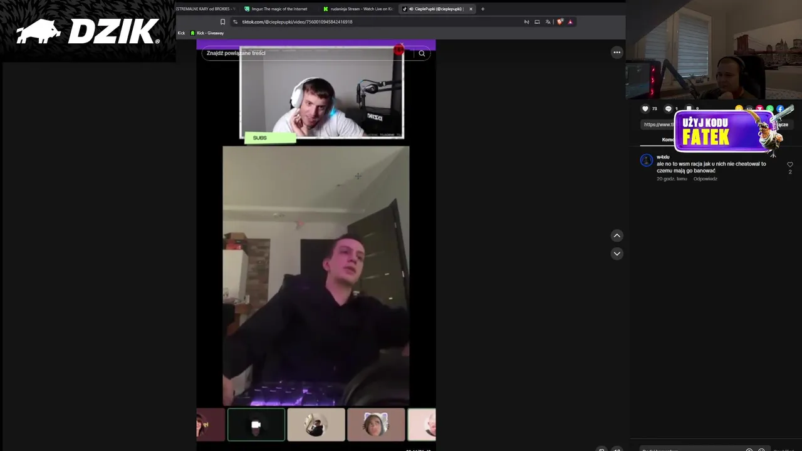
Task: Go to the previous video with the up arrow
Action: click(x=617, y=236)
